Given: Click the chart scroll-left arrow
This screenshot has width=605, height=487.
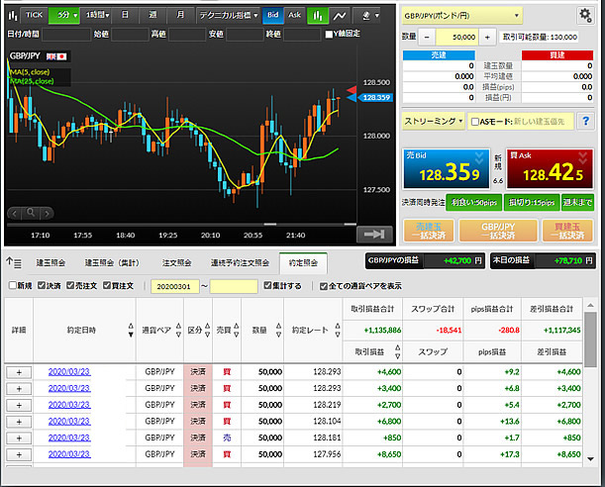Looking at the screenshot, I should tap(15, 213).
